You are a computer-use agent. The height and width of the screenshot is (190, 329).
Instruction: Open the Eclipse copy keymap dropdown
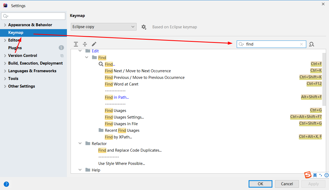pos(104,27)
